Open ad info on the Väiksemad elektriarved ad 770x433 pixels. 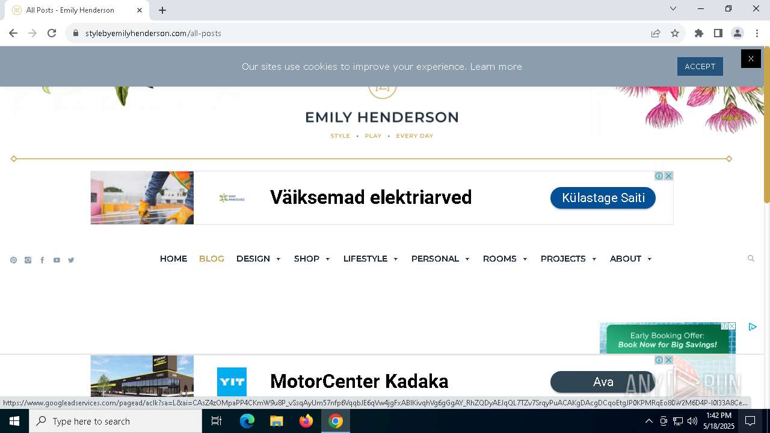(x=659, y=176)
